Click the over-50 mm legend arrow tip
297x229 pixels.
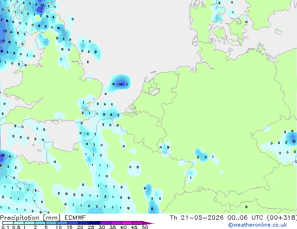pos(148,223)
